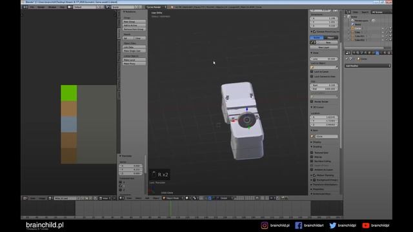The image size is (413, 232).
Task: Click the Lens value field
Action: click(x=324, y=59)
